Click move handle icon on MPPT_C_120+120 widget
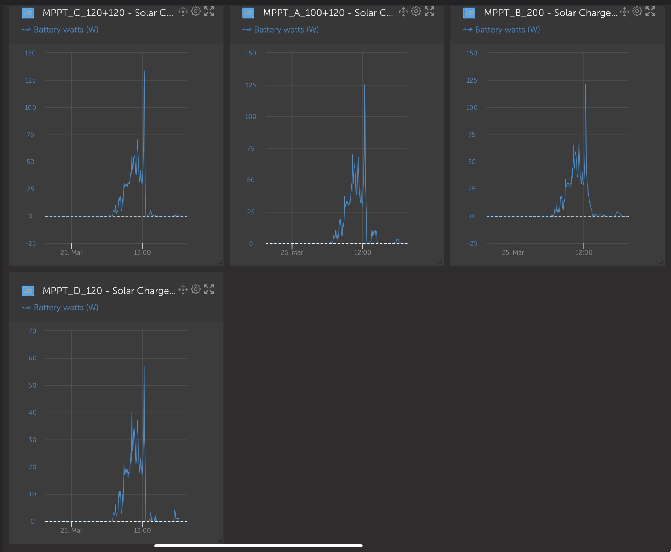Viewport: 671px width, 552px height. pos(183,12)
